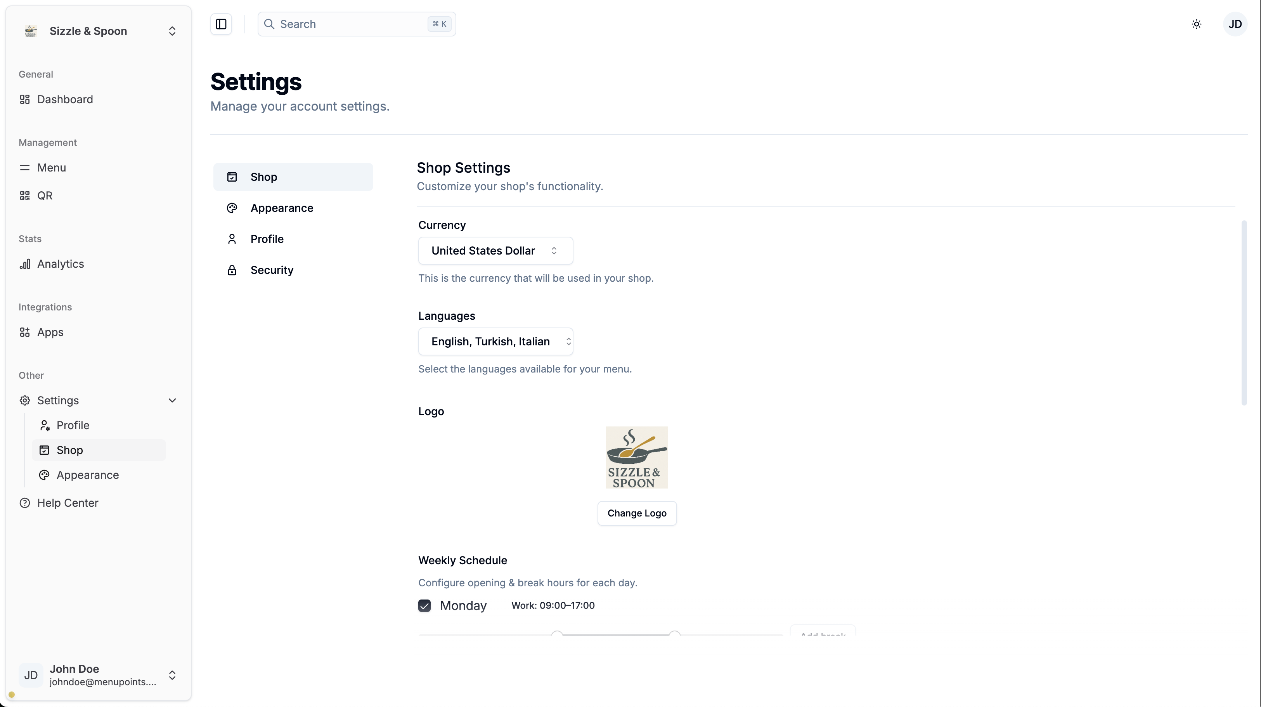
Task: Open Dashboard from the sidebar
Action: pyautogui.click(x=65, y=99)
